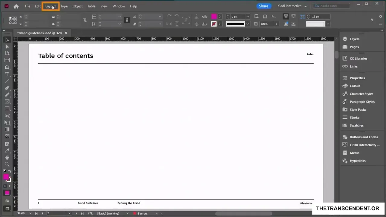386x217 pixels.
Task: Toggle the quick apply lightning icon
Action: coord(372,20)
